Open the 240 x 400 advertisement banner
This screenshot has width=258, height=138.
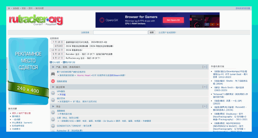[x=28, y=71]
